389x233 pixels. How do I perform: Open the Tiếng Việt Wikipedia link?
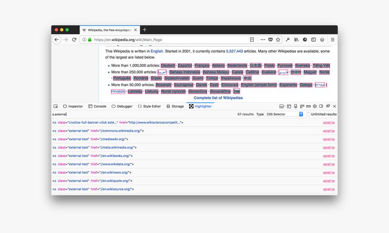[x=321, y=66]
